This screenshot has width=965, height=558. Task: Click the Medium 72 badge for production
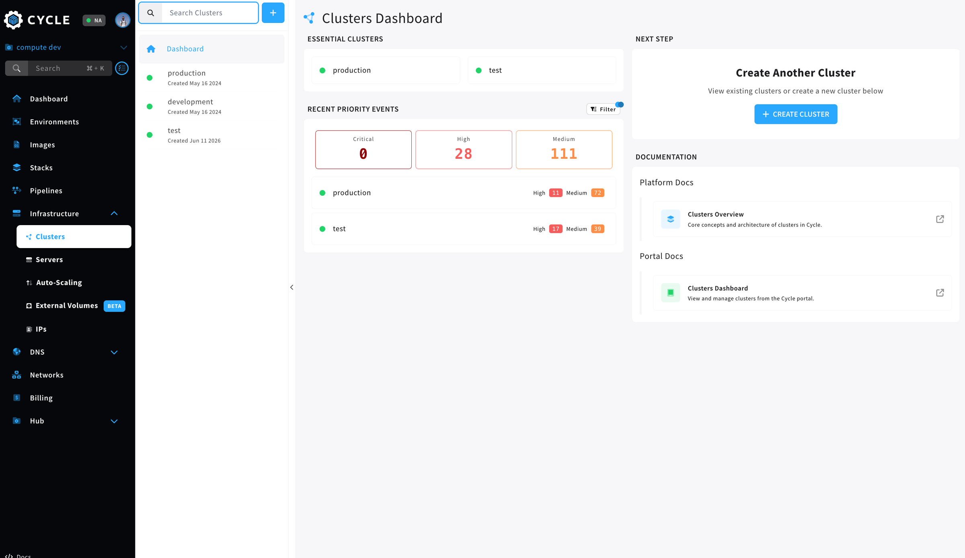click(597, 193)
